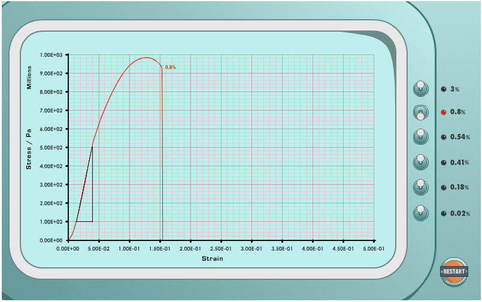The height and width of the screenshot is (302, 482).
Task: Activate the 0.02% toggle switch
Action: click(420, 213)
